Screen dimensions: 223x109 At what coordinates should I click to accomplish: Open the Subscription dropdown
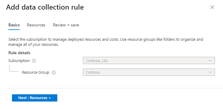149,60
